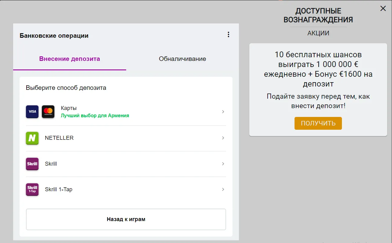The height and width of the screenshot is (243, 392).
Task: Expand the Skrill option chevron
Action: click(x=223, y=164)
